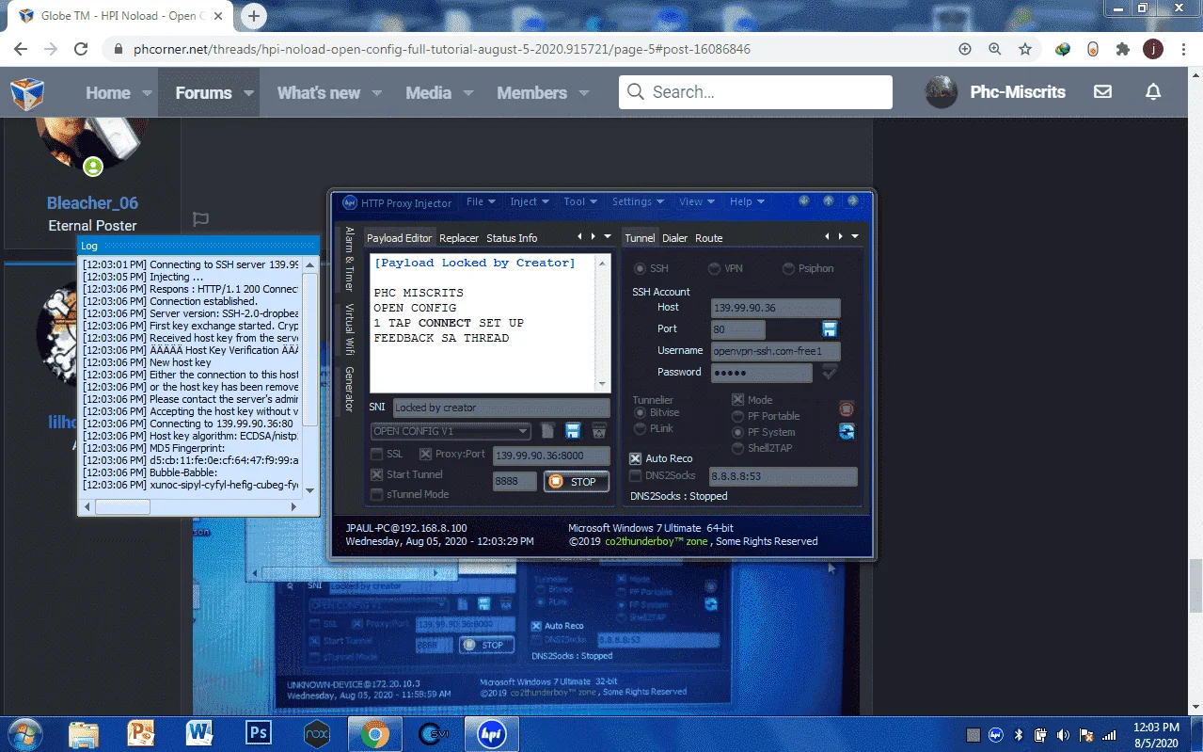Choose the Shell2TAP mode radio button
This screenshot has height=752, width=1203.
point(737,449)
